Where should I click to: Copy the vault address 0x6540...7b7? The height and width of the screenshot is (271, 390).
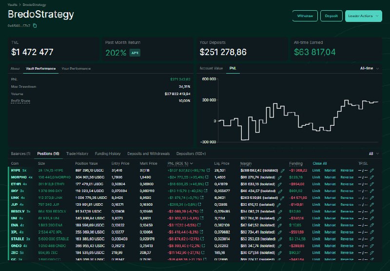[35, 26]
